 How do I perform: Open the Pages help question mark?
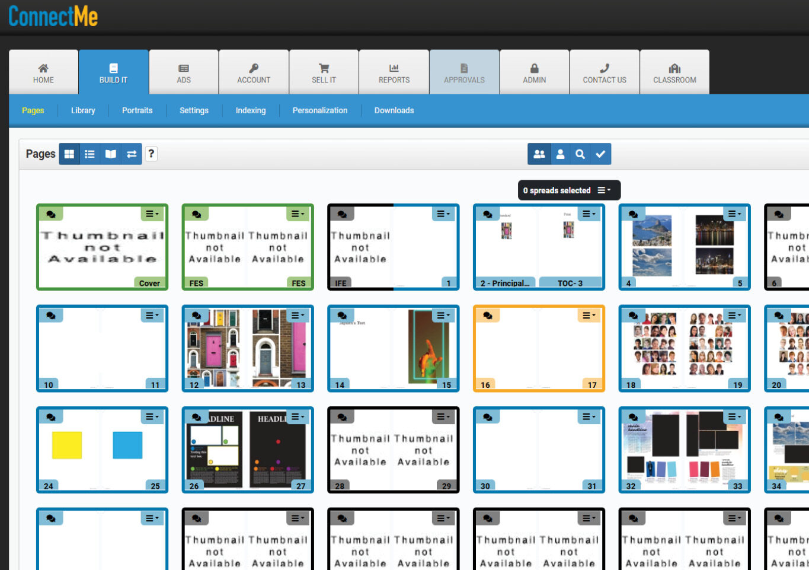151,154
